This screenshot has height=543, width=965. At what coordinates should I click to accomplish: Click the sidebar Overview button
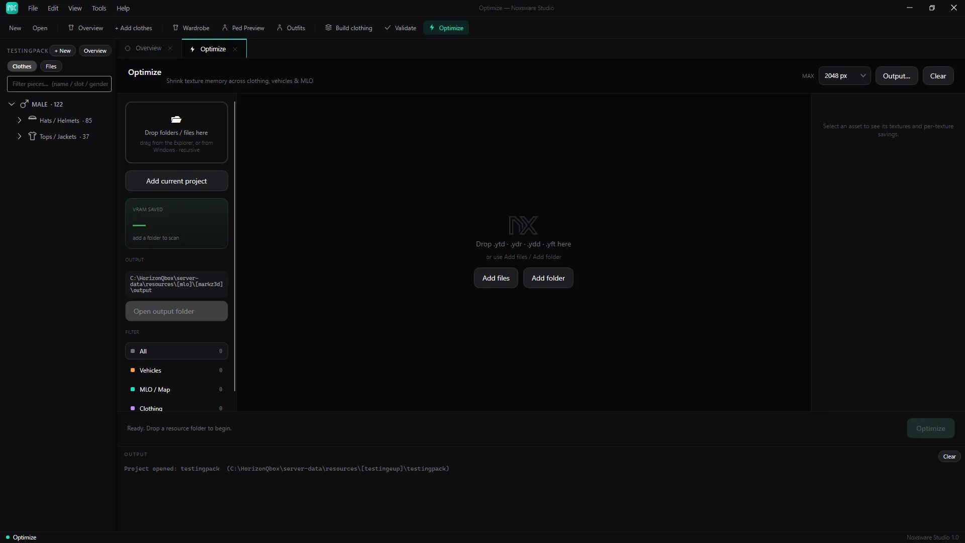coord(95,51)
